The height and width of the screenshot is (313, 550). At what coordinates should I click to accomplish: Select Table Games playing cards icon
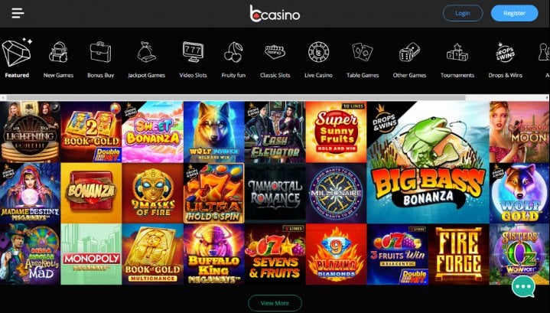tap(363, 52)
